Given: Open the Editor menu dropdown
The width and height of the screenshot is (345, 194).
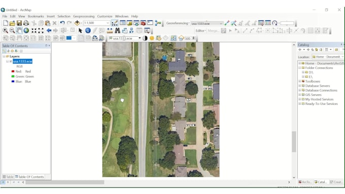Looking at the screenshot, I should click(x=201, y=30).
